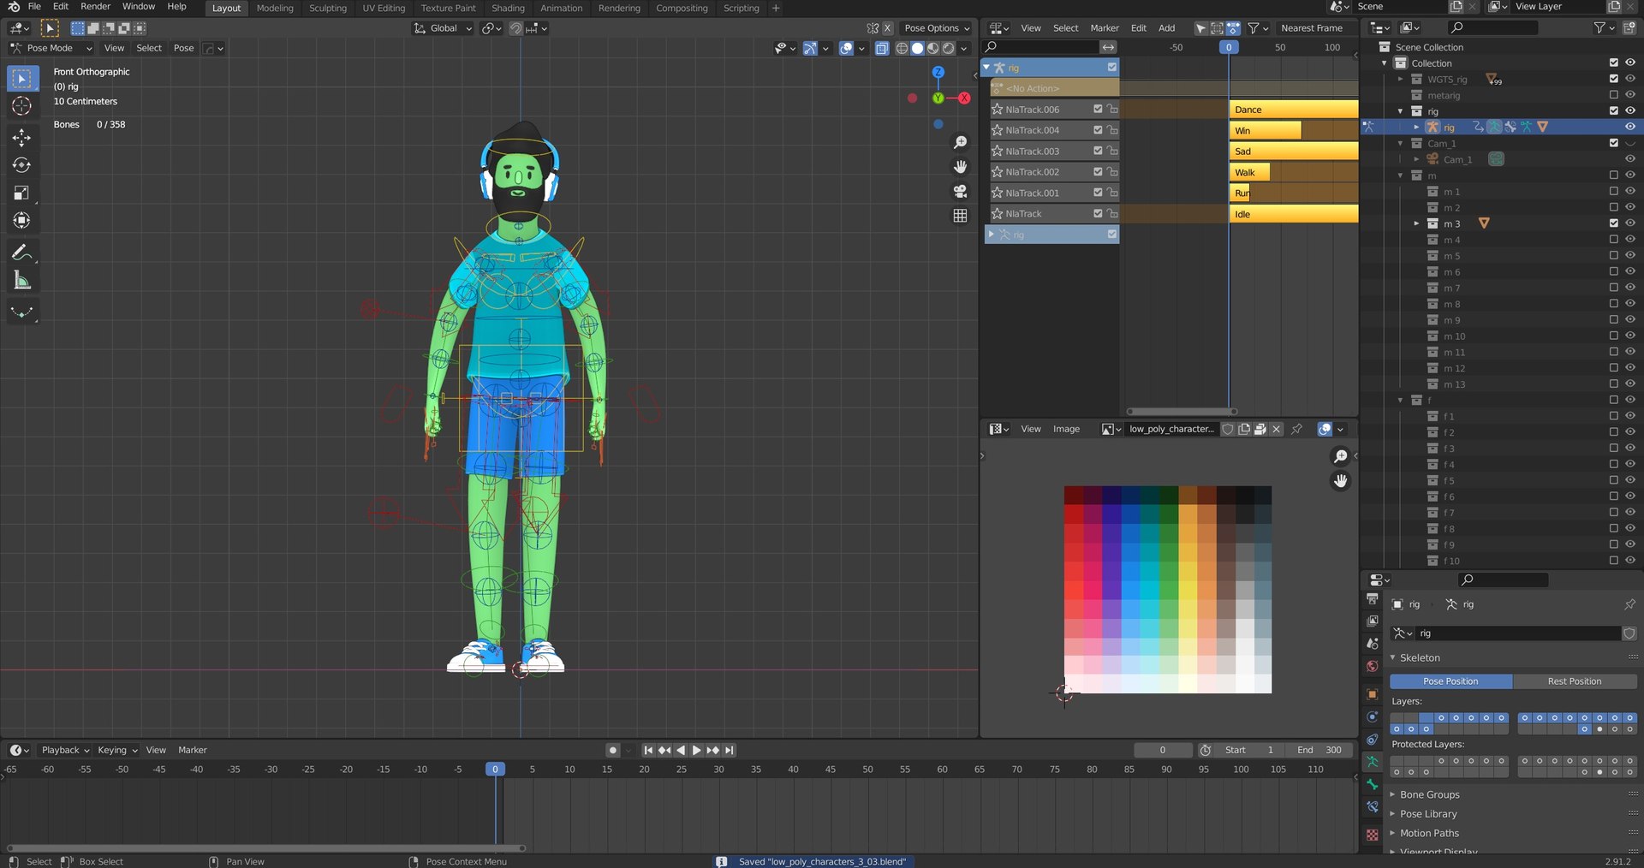The image size is (1644, 868).
Task: Click the yellow column in palette image
Action: [x=1188, y=590]
